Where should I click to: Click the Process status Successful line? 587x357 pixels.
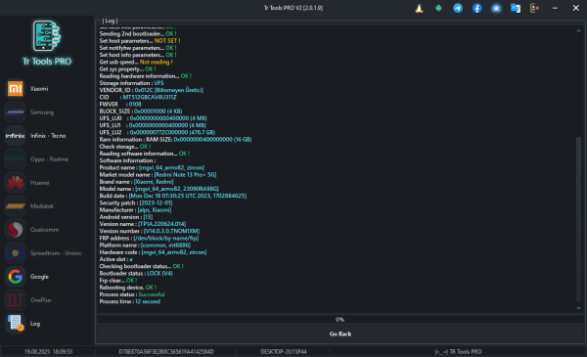pyautogui.click(x=132, y=294)
